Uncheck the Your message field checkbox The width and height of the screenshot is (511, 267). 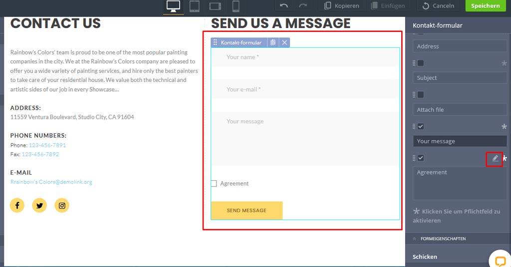coord(421,127)
